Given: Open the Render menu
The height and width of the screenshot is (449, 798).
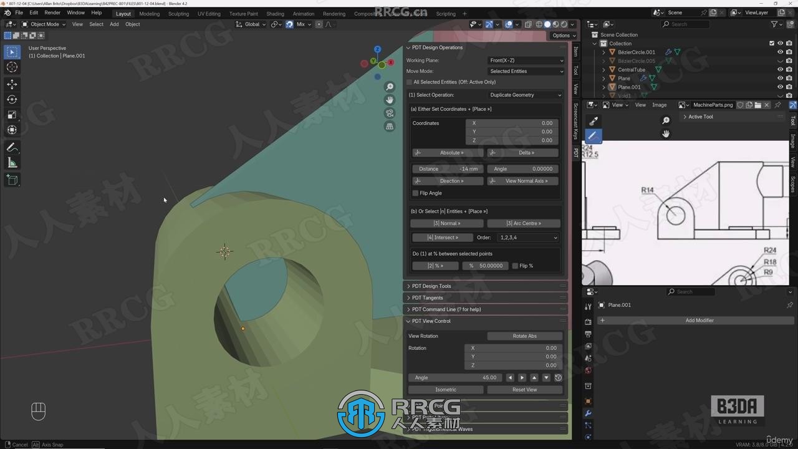Looking at the screenshot, I should coord(52,13).
